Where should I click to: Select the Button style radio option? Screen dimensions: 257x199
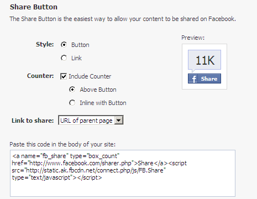coord(64,45)
